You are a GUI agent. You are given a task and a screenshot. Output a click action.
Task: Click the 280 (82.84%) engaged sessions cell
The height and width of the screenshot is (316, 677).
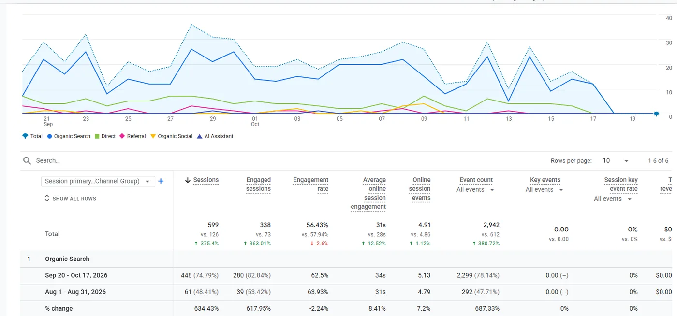point(251,275)
